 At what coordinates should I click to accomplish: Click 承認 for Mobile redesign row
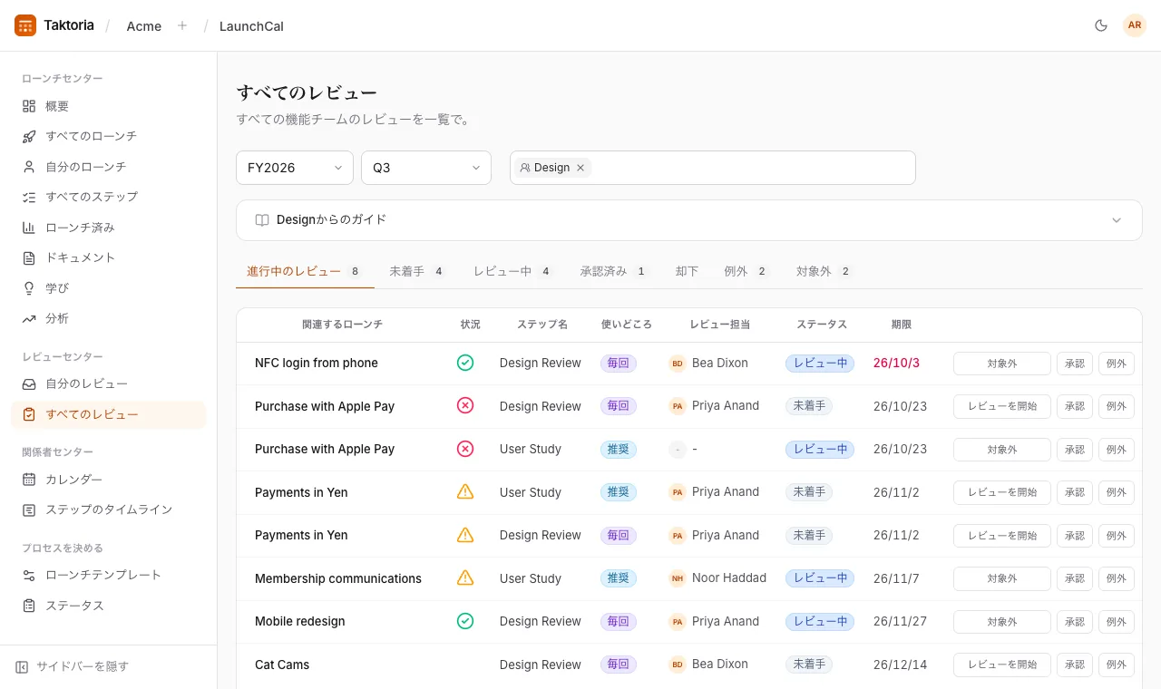coord(1075,622)
